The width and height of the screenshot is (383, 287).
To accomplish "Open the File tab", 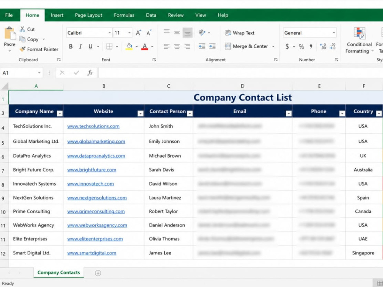I will point(9,15).
